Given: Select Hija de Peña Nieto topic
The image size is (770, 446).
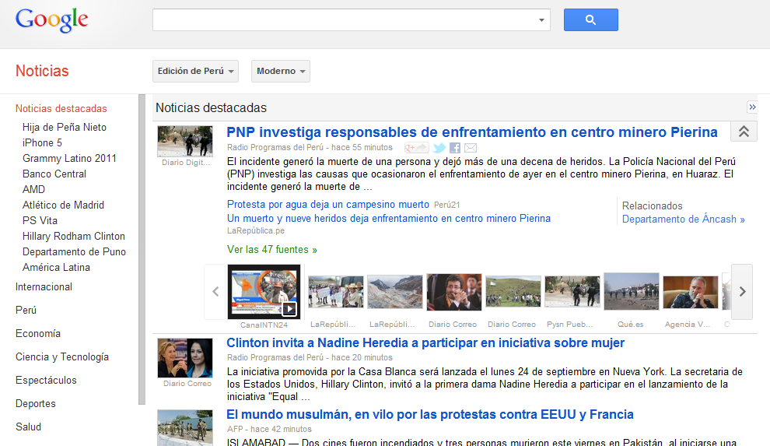Looking at the screenshot, I should click(x=65, y=127).
